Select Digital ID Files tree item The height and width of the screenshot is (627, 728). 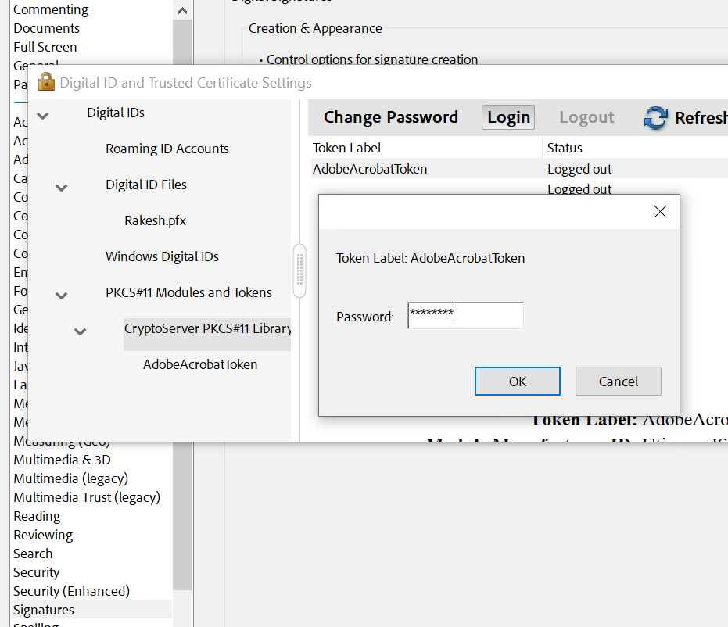[x=145, y=185]
